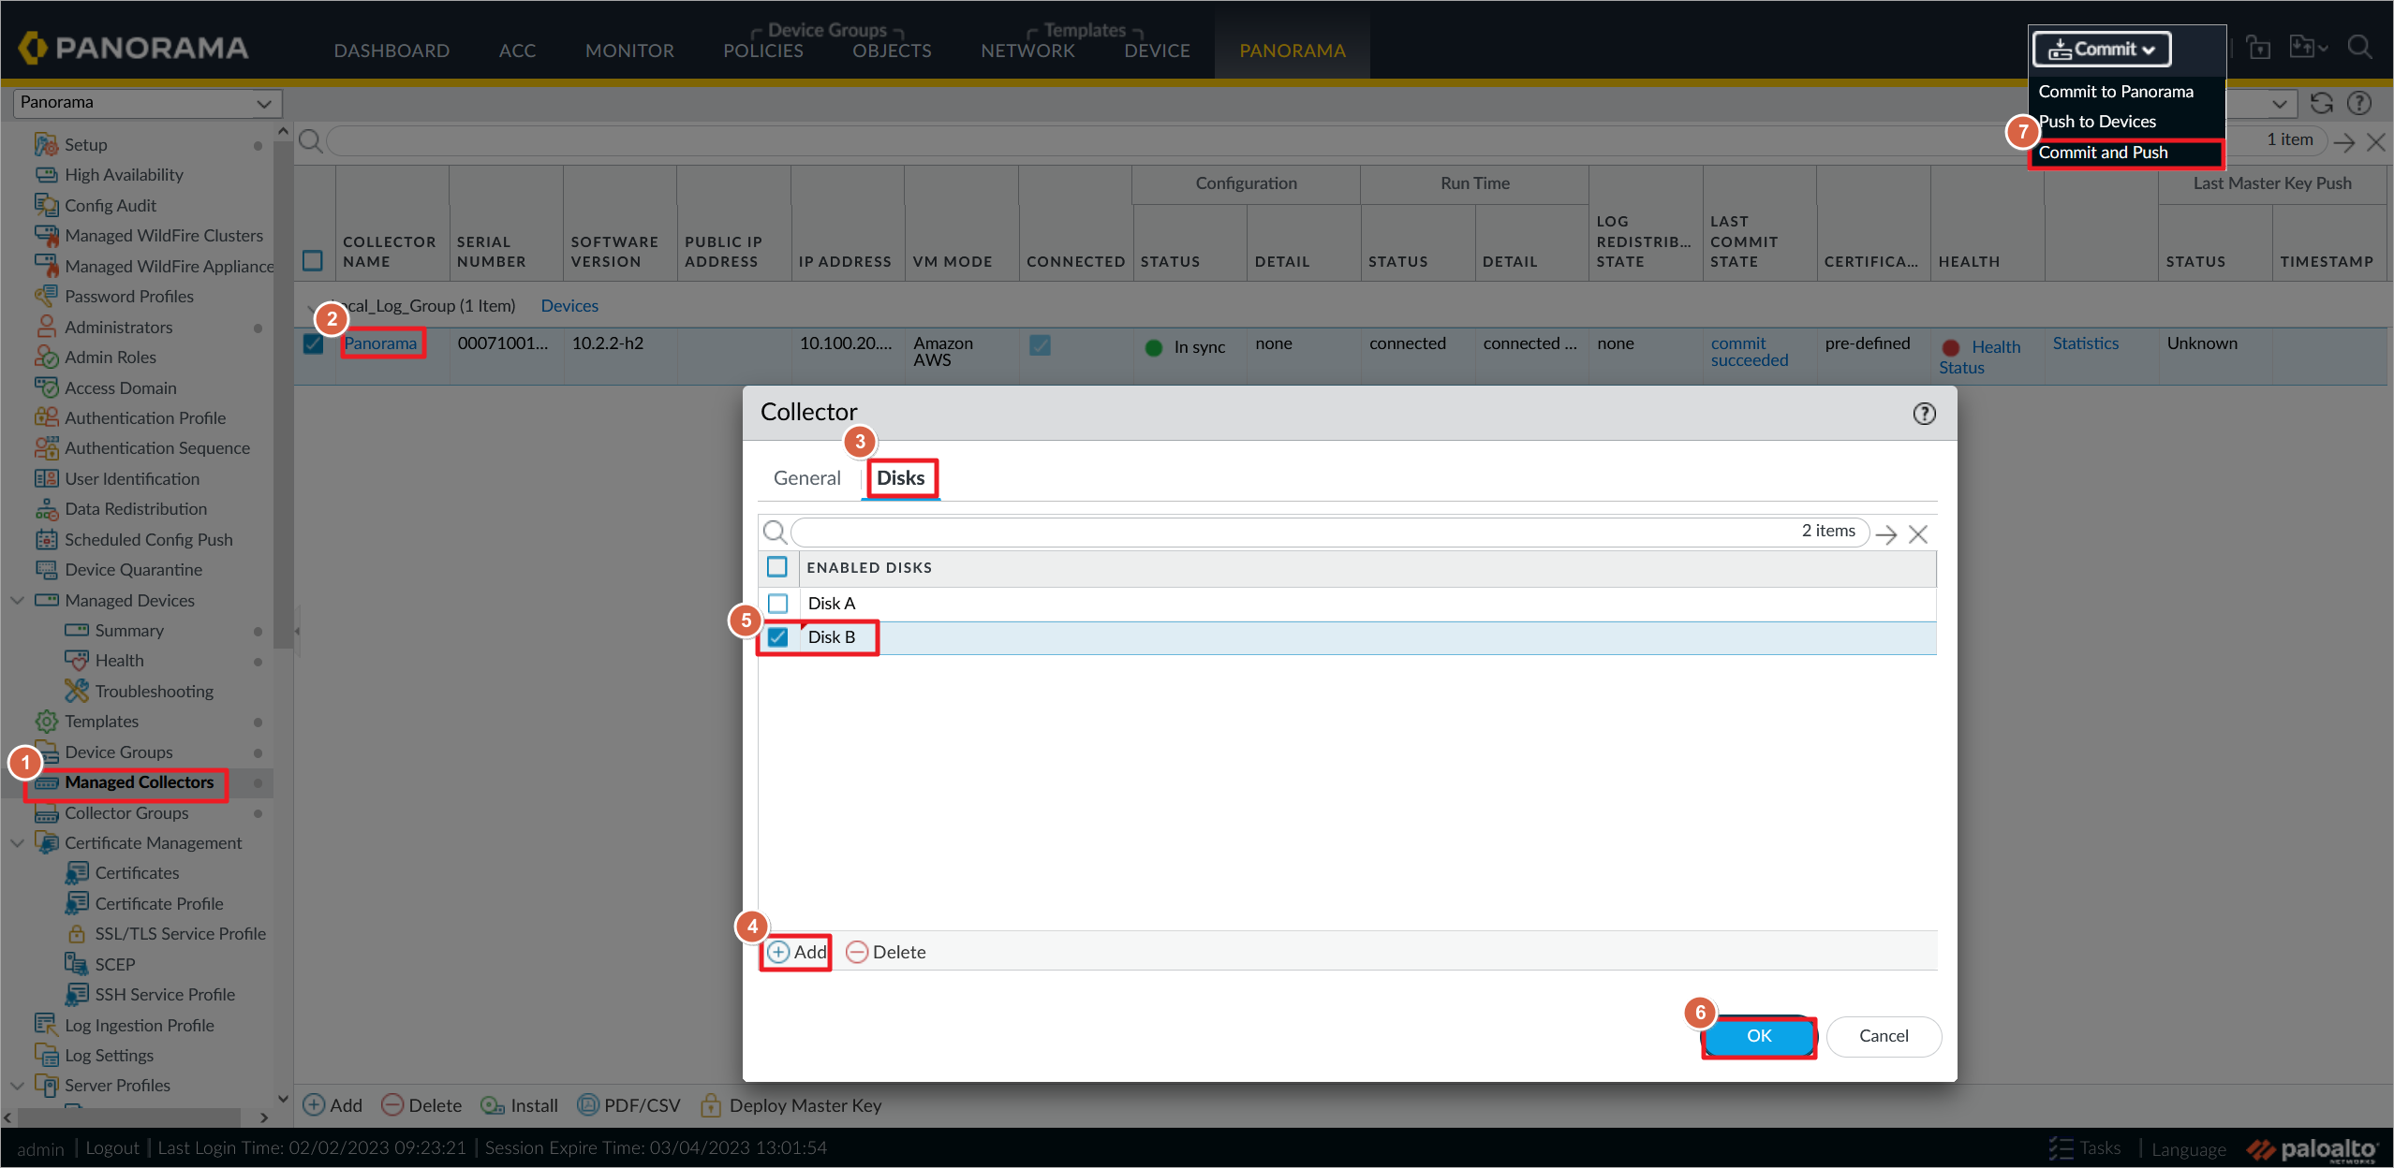The image size is (2394, 1168).
Task: Select Authentication Profile icon
Action: pos(46,417)
